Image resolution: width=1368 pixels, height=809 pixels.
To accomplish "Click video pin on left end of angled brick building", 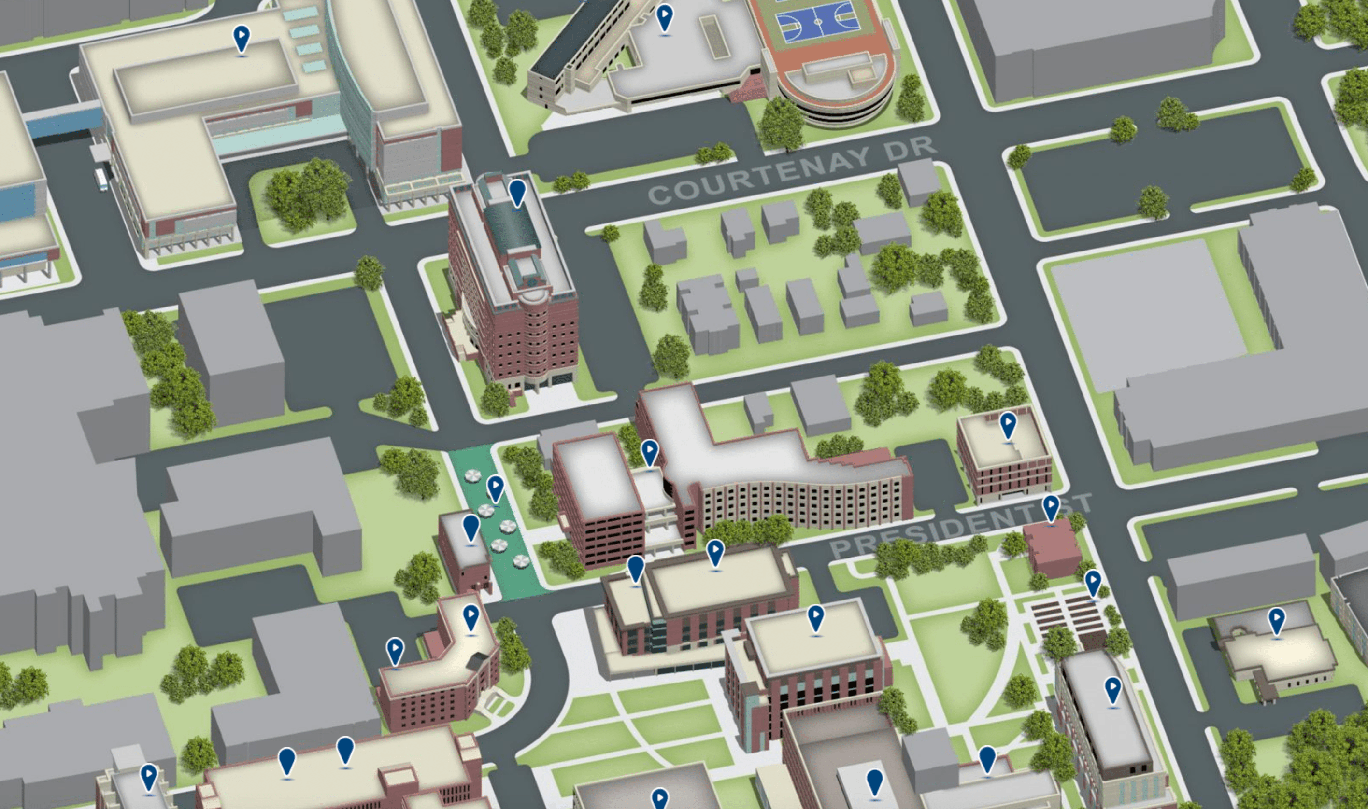I will coord(395,652).
